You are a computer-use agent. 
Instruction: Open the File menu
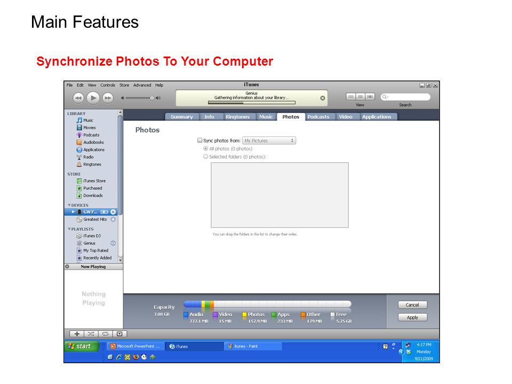pos(69,85)
